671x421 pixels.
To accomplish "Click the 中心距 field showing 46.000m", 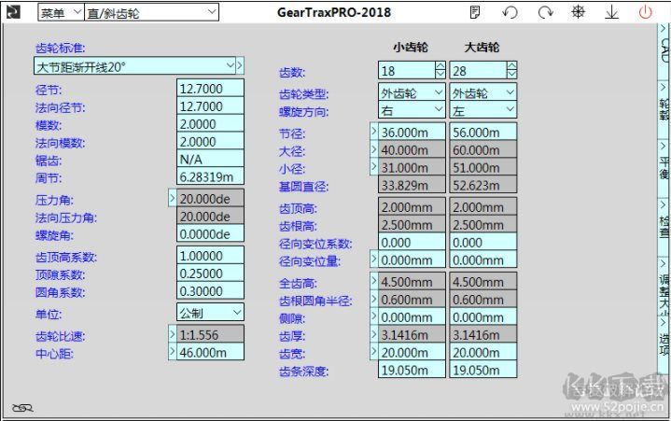I will pyautogui.click(x=210, y=352).
